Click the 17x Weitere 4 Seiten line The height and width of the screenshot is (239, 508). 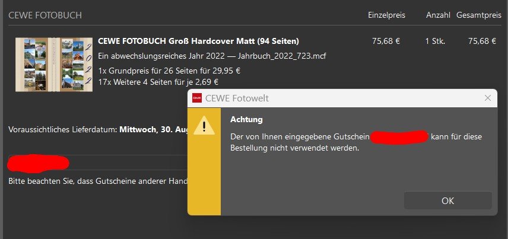point(158,82)
